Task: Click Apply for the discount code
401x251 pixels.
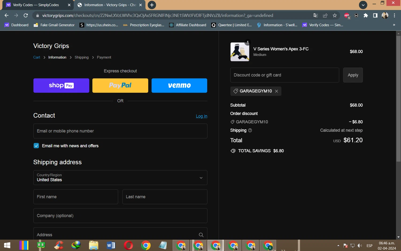Action: [353, 75]
